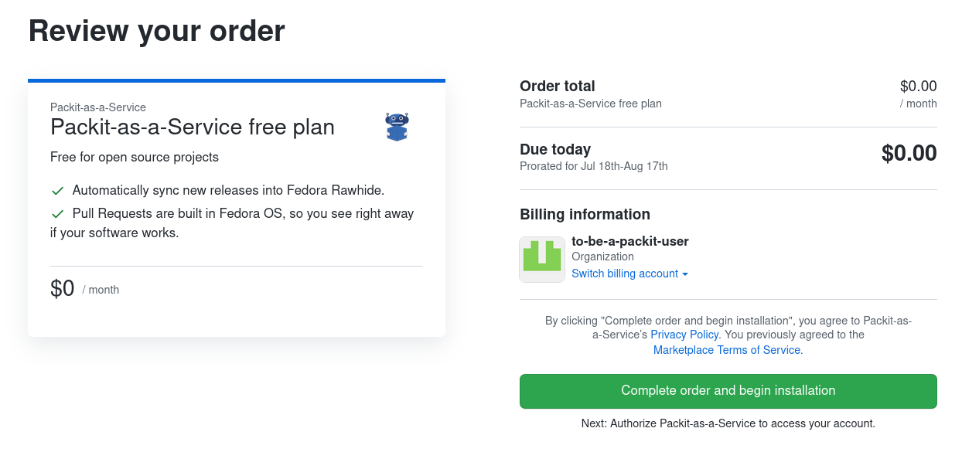Click the Packit robot logo icon
The width and height of the screenshot is (962, 452).
click(397, 127)
